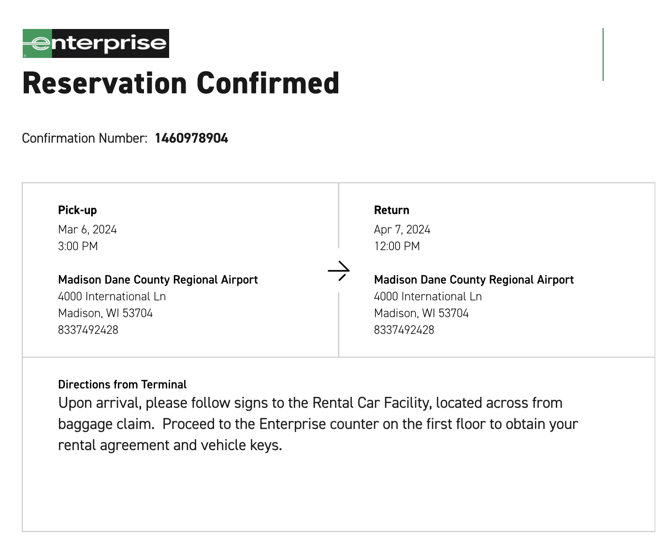Click the Rental Car Facility directions paragraph
This screenshot has height=535, width=663.
[x=317, y=424]
